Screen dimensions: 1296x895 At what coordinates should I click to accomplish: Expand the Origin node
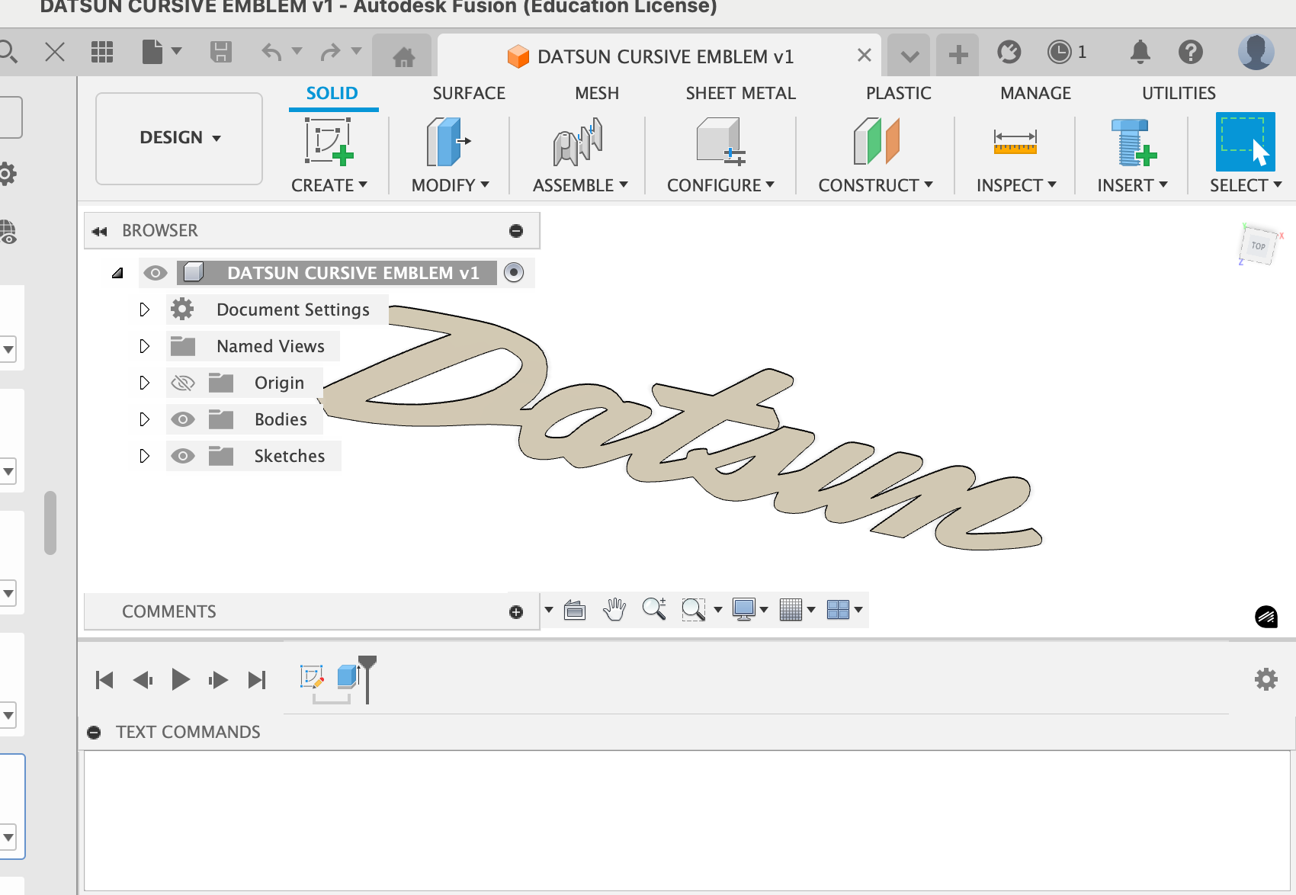(144, 383)
